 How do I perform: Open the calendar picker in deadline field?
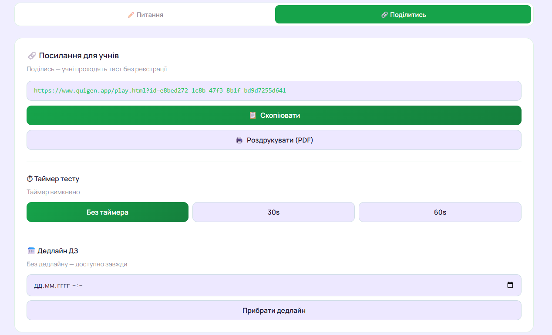tap(510, 285)
